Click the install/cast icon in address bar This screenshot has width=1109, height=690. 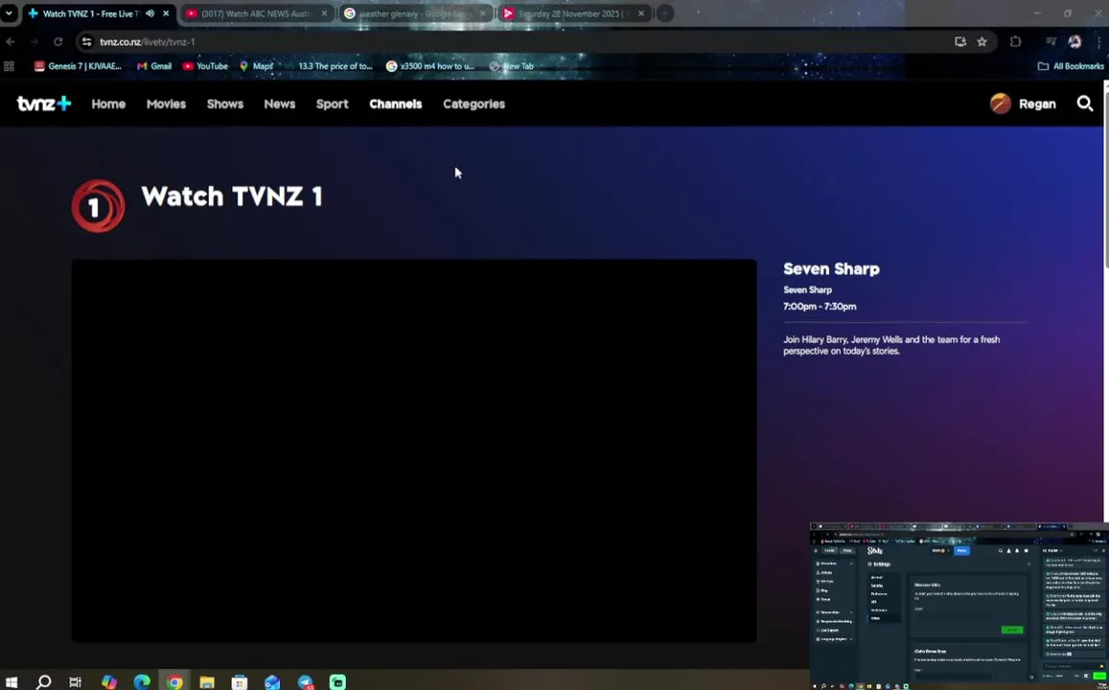click(x=959, y=42)
